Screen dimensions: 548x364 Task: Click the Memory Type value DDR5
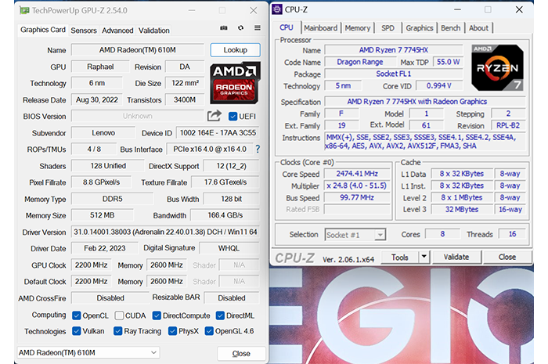coord(112,199)
